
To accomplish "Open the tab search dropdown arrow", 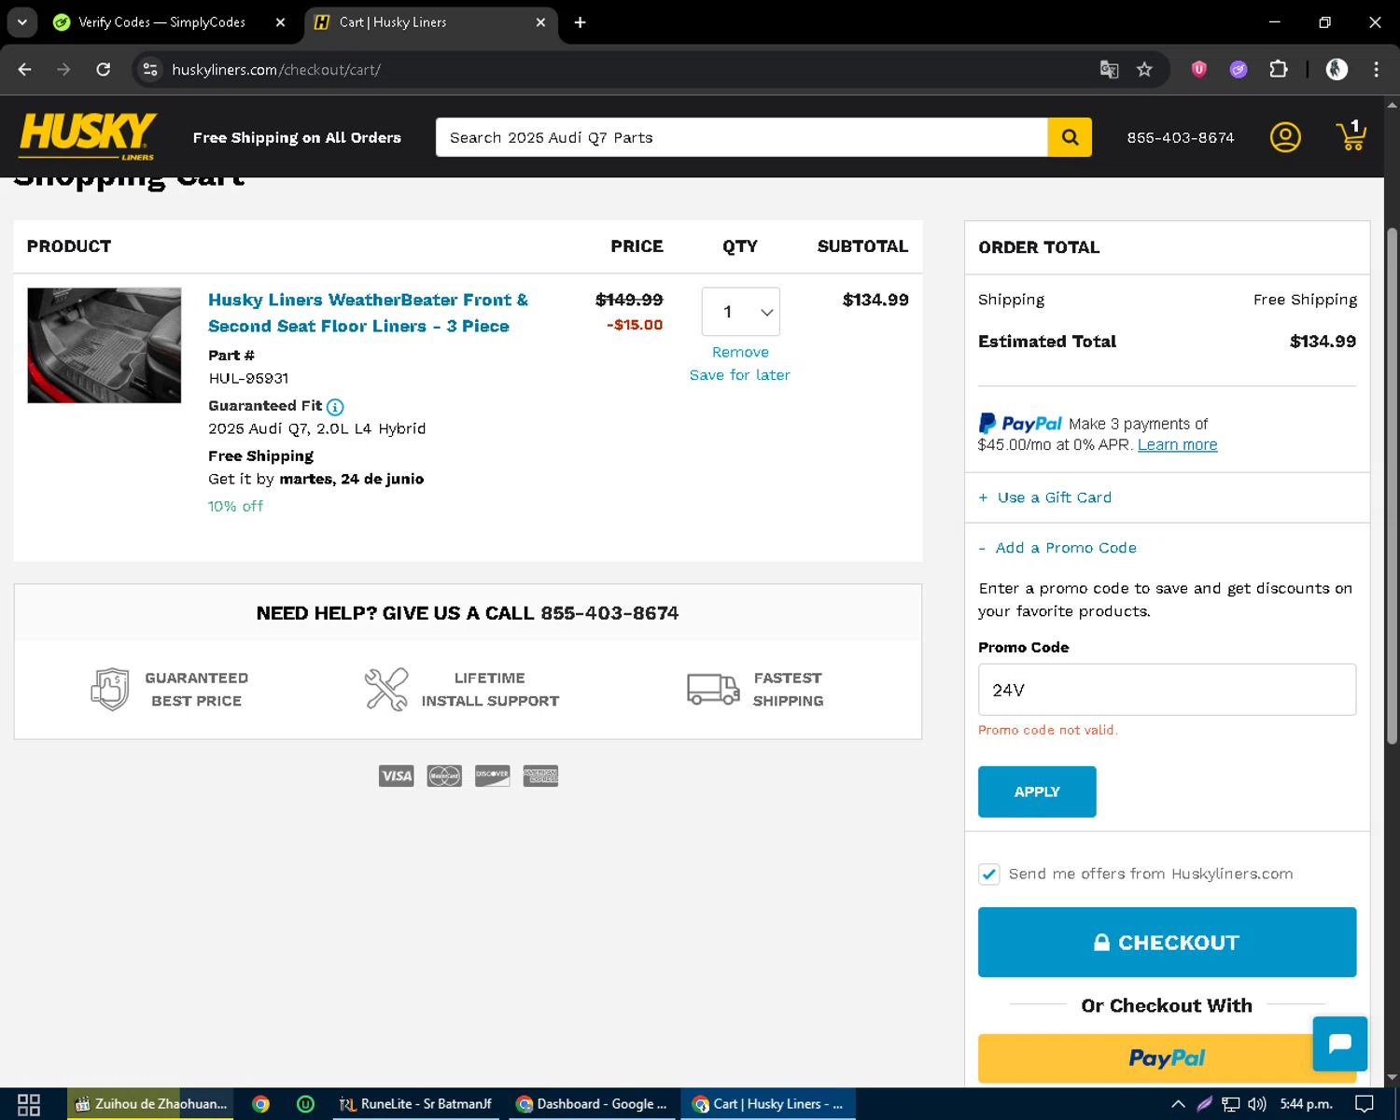I will coord(21,22).
